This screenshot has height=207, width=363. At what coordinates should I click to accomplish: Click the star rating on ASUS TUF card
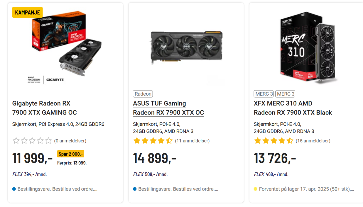coord(153,141)
